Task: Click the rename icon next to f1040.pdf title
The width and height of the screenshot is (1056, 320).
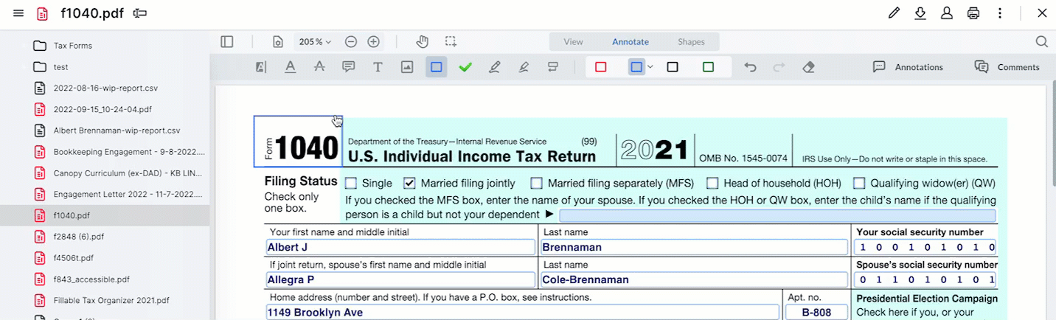Action: (140, 13)
